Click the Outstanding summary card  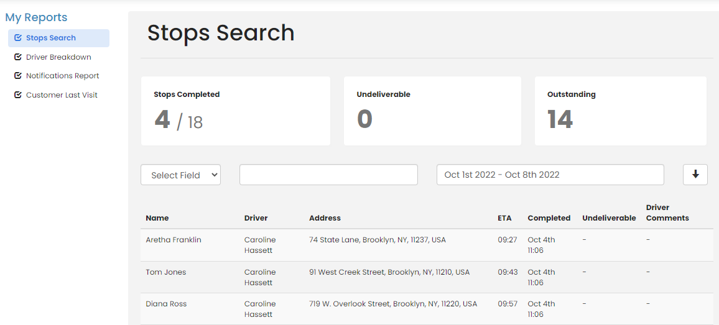tap(620, 111)
